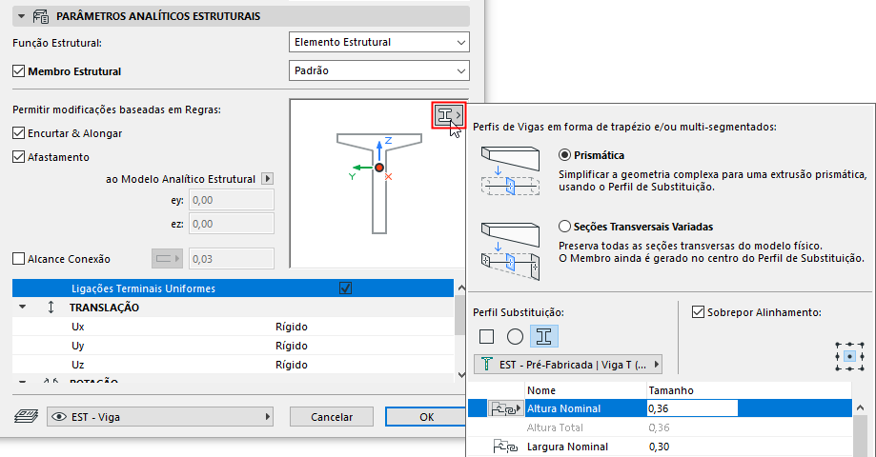Screen dimensions: 876x457
Task: Uncheck Sobrepor Alinhamento
Action: click(x=698, y=312)
